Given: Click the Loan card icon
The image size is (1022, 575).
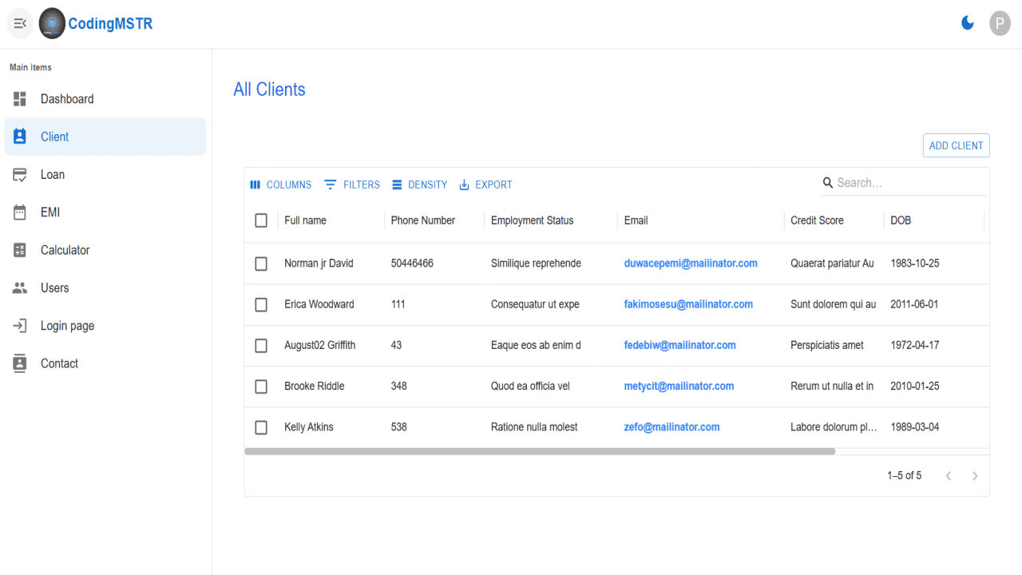Looking at the screenshot, I should [x=20, y=175].
